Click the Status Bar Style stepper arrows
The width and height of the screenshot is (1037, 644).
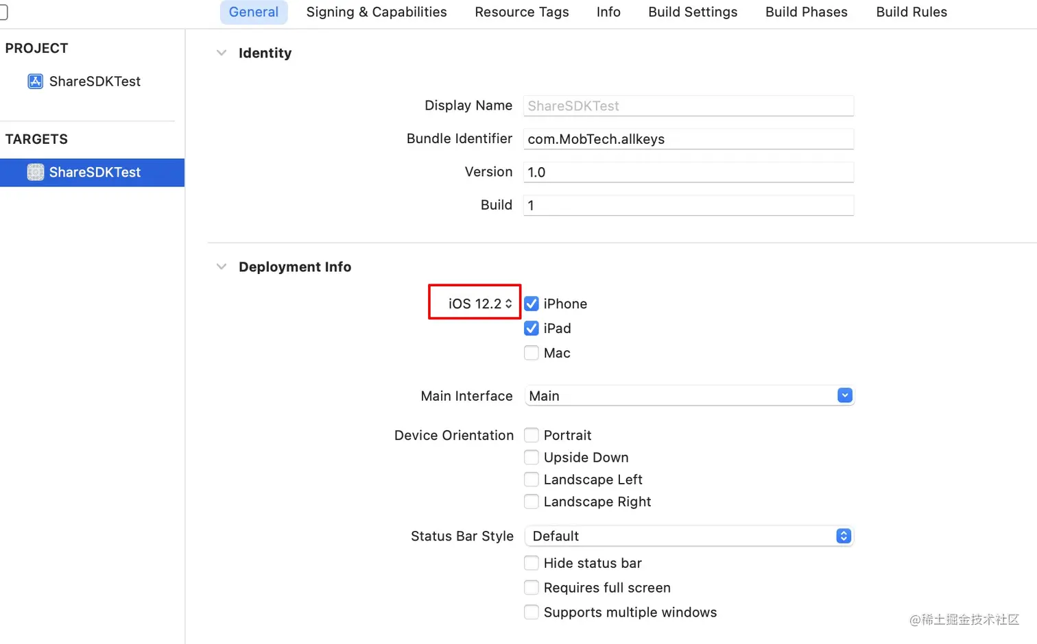(844, 536)
